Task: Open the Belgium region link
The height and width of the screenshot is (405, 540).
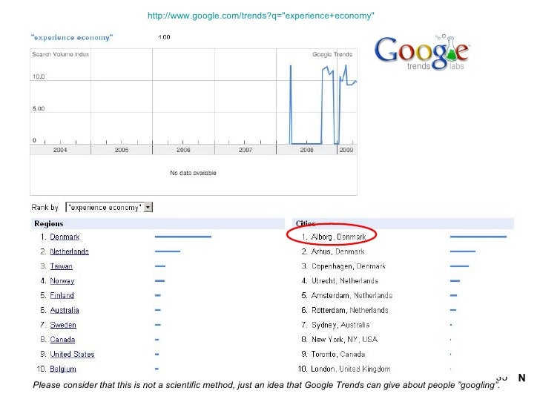Action: click(63, 369)
